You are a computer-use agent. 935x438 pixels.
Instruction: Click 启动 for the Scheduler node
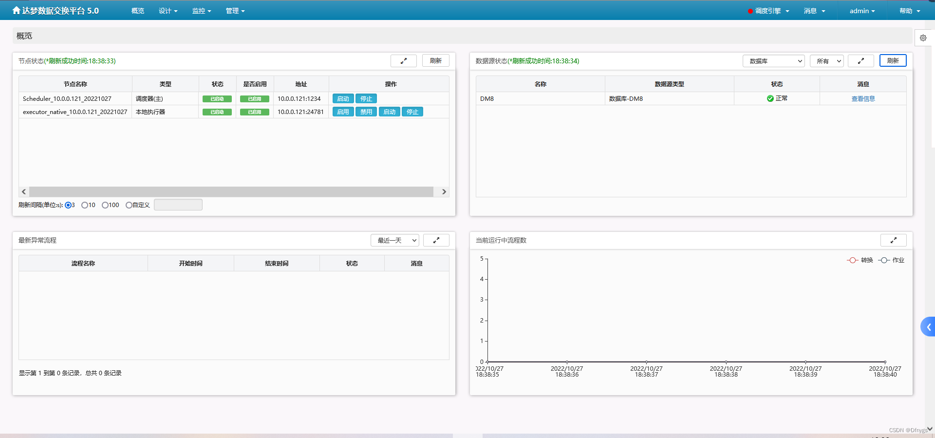[x=343, y=98]
